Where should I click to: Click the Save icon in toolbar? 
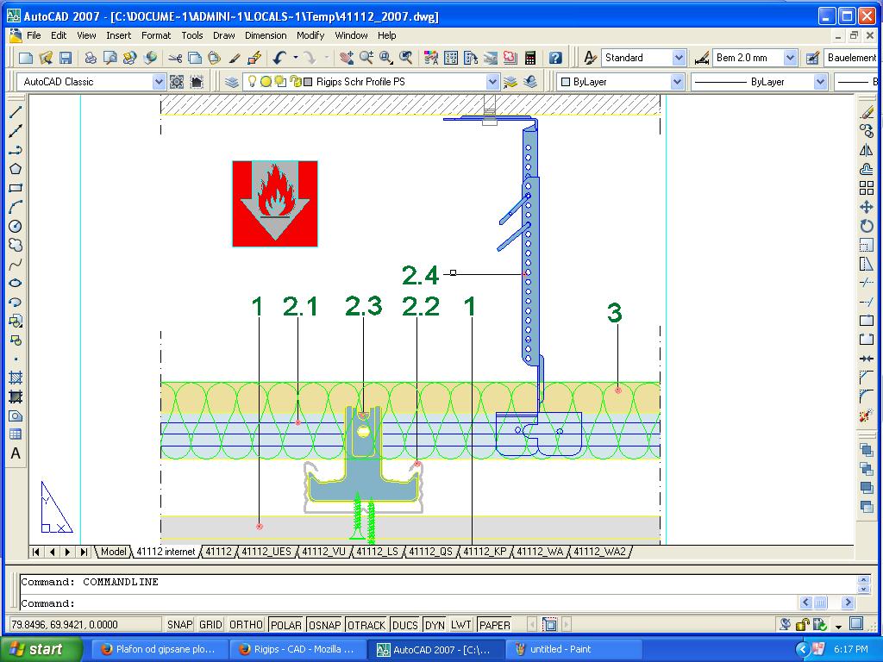[66, 58]
